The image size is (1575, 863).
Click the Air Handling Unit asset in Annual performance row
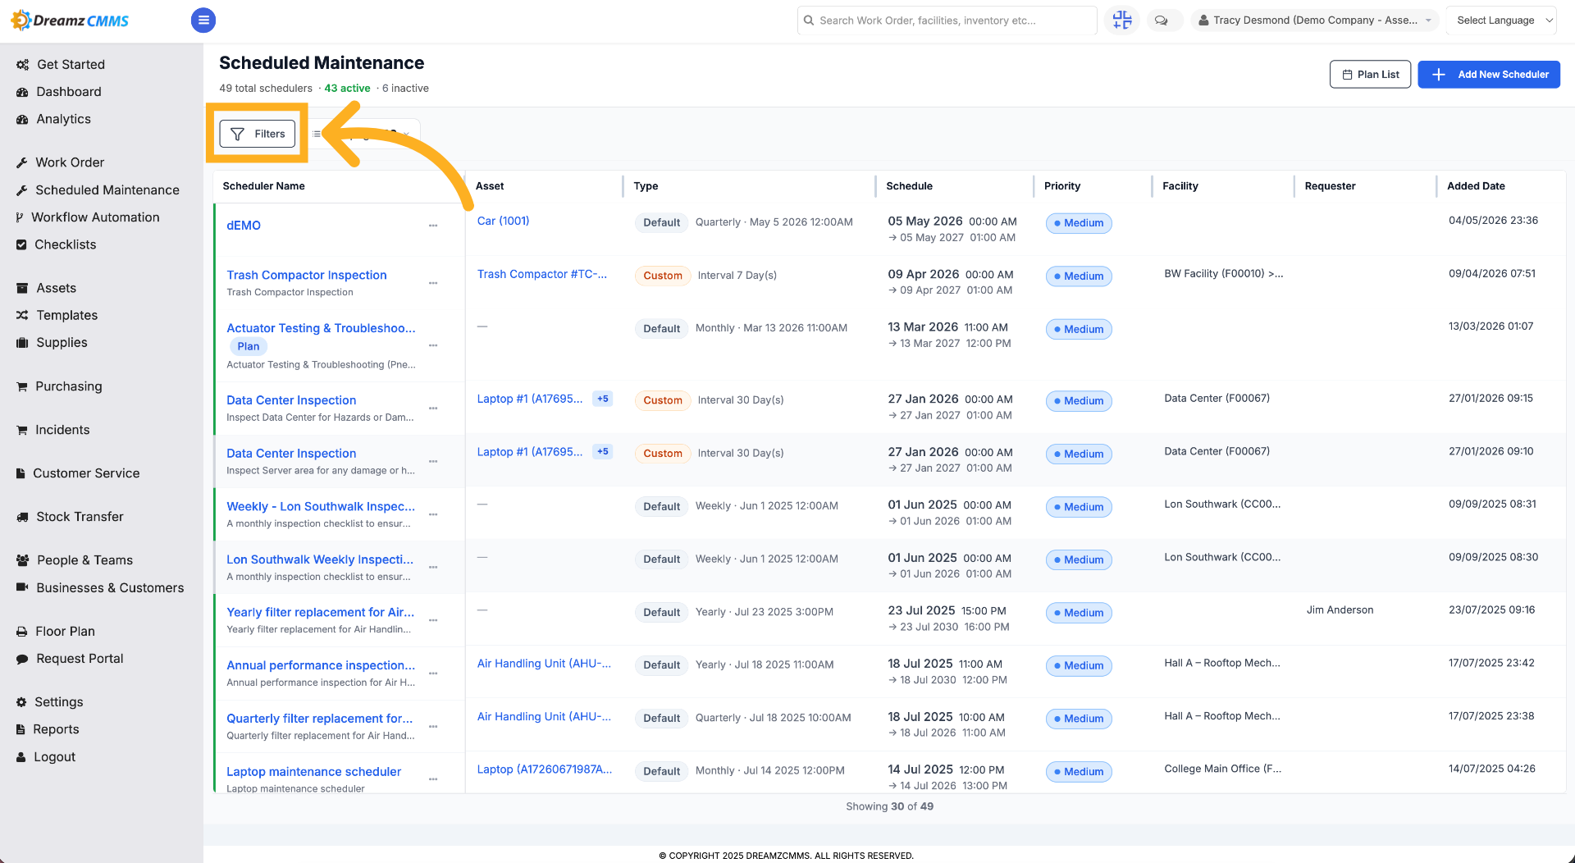[544, 663]
